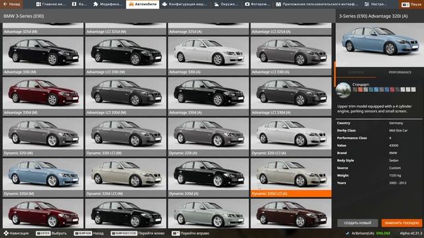Click the Body Style value Sedan
This screenshot has width=424, height=238.
click(x=394, y=161)
